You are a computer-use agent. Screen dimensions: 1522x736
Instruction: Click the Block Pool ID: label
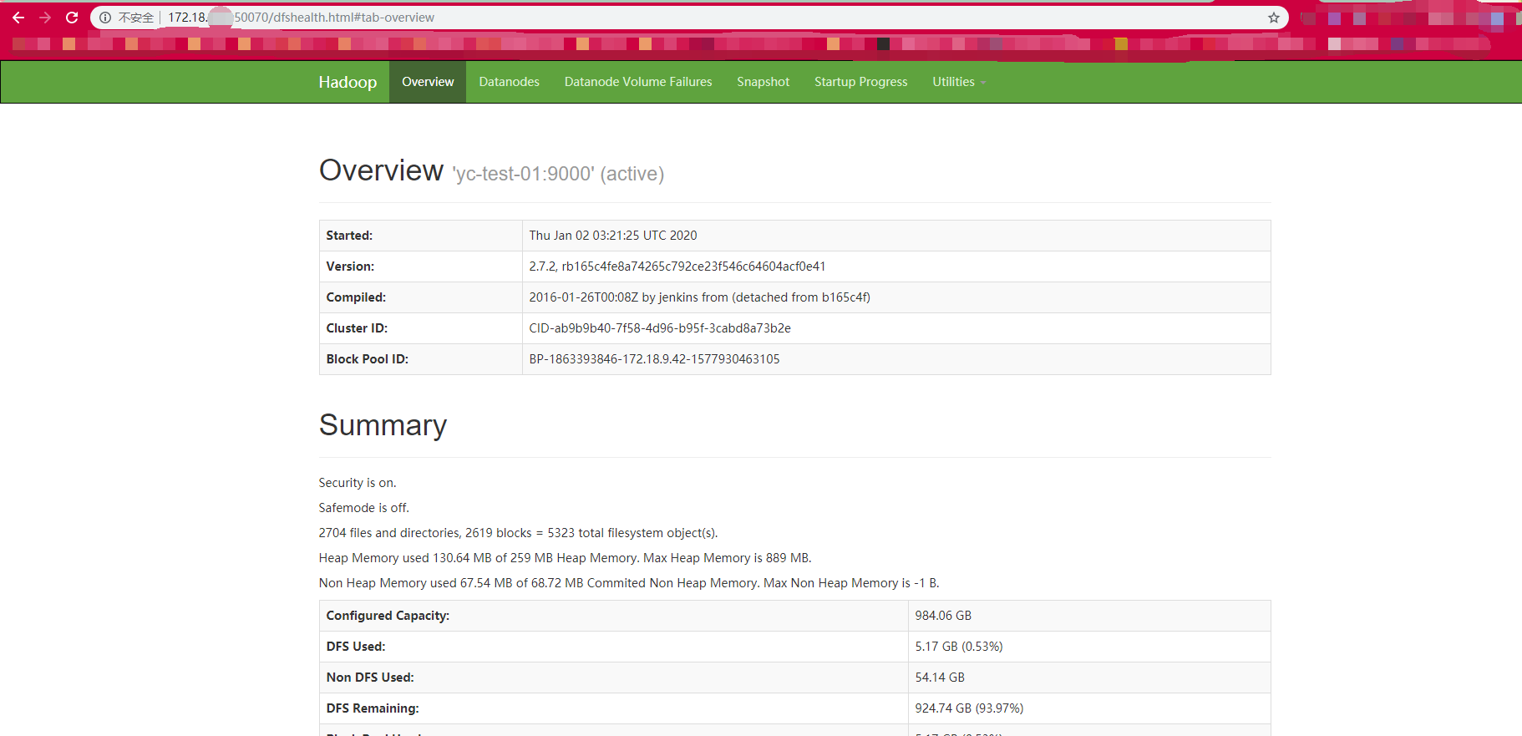click(367, 359)
